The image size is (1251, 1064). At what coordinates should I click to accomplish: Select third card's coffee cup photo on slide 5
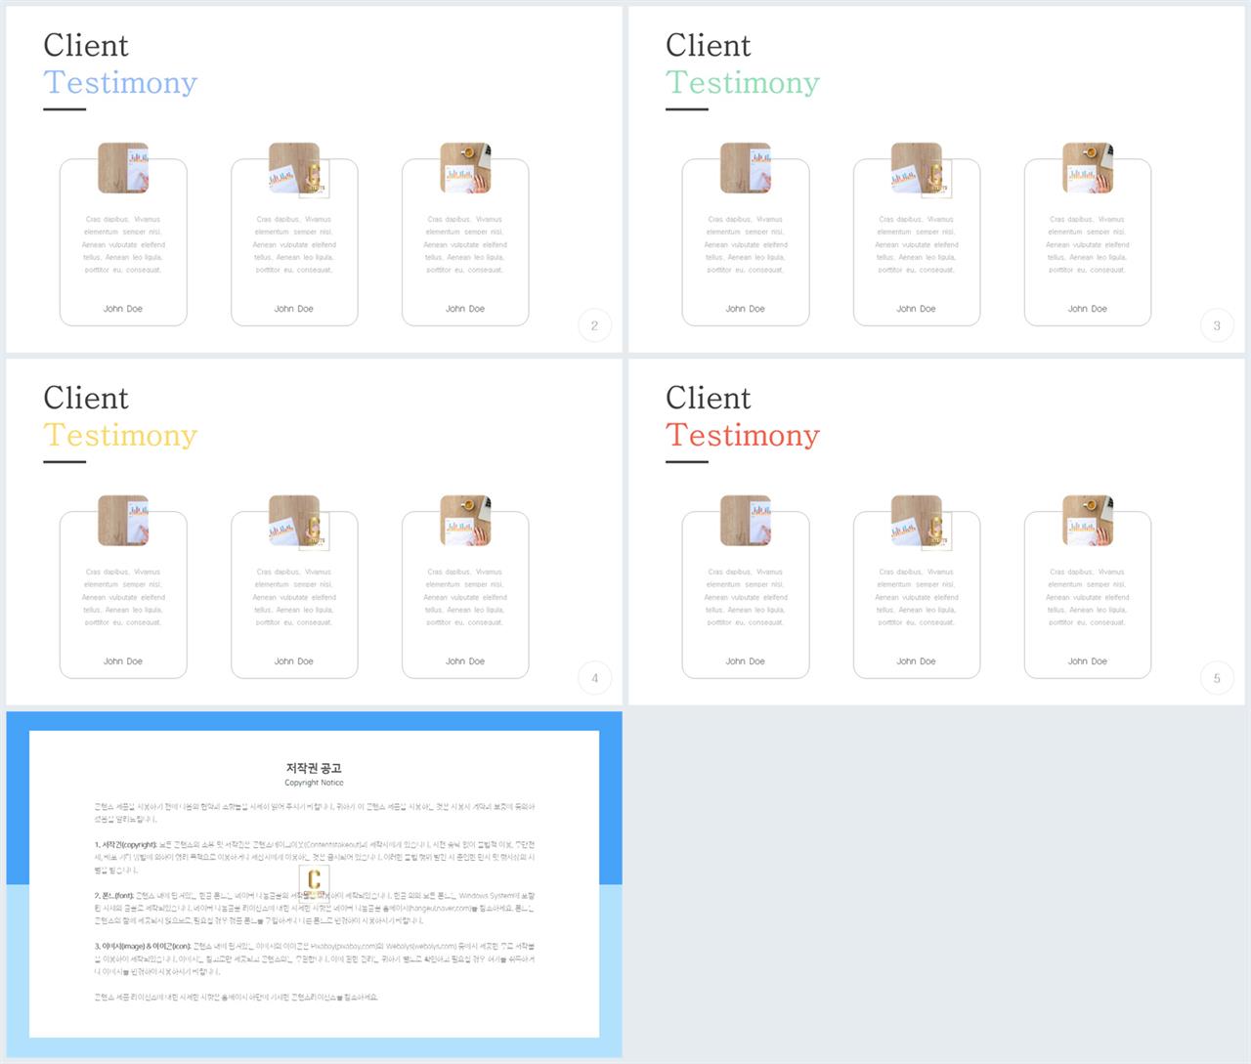coord(1088,521)
